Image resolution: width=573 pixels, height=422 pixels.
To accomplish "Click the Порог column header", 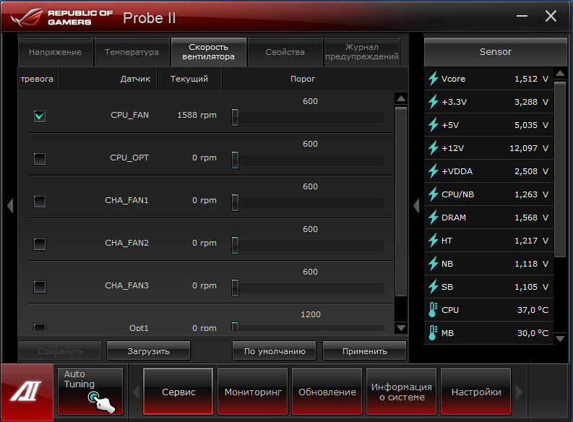I will point(303,79).
